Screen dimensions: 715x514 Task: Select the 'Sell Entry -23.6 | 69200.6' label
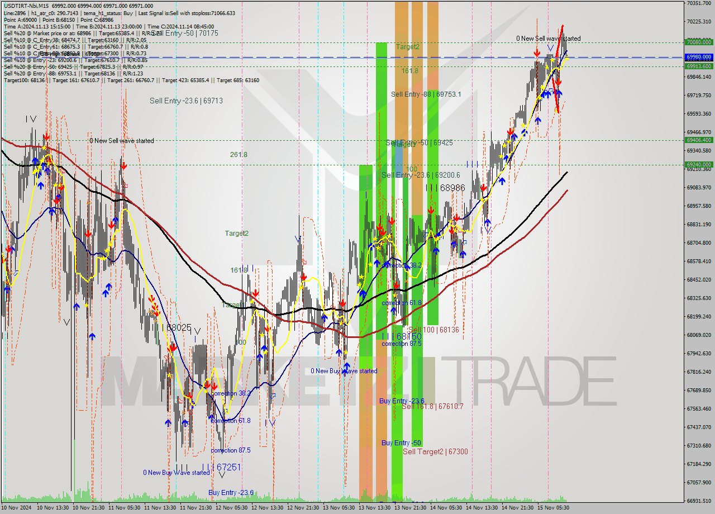[x=421, y=175]
